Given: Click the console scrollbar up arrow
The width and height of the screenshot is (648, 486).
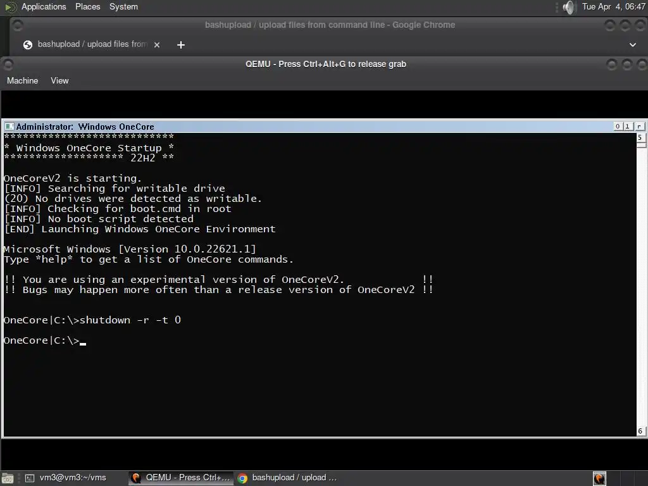Looking at the screenshot, I should point(640,137).
